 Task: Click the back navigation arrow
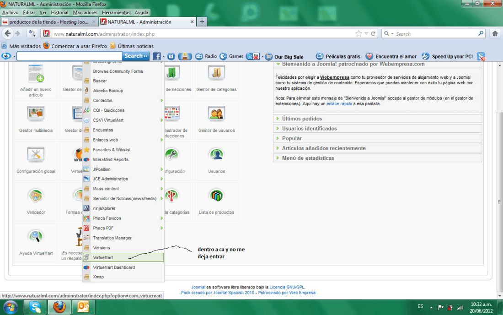point(8,33)
